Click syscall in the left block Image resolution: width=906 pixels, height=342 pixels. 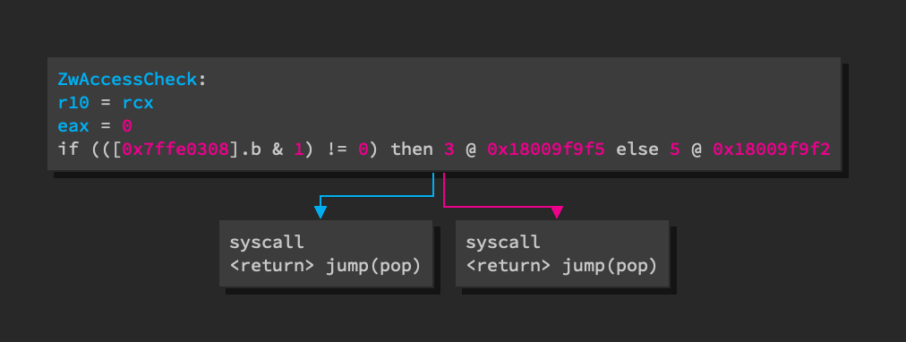pos(267,243)
